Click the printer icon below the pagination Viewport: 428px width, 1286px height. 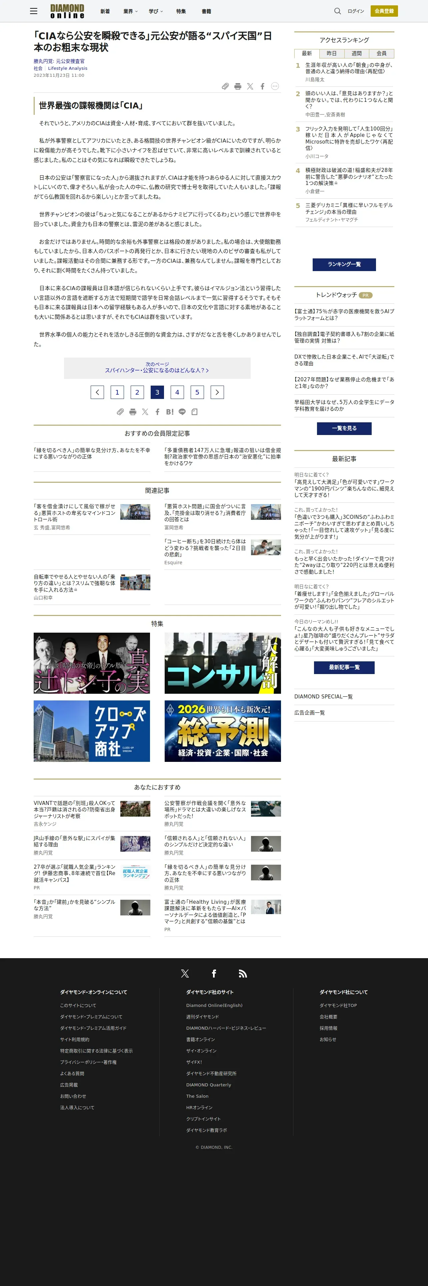(133, 412)
